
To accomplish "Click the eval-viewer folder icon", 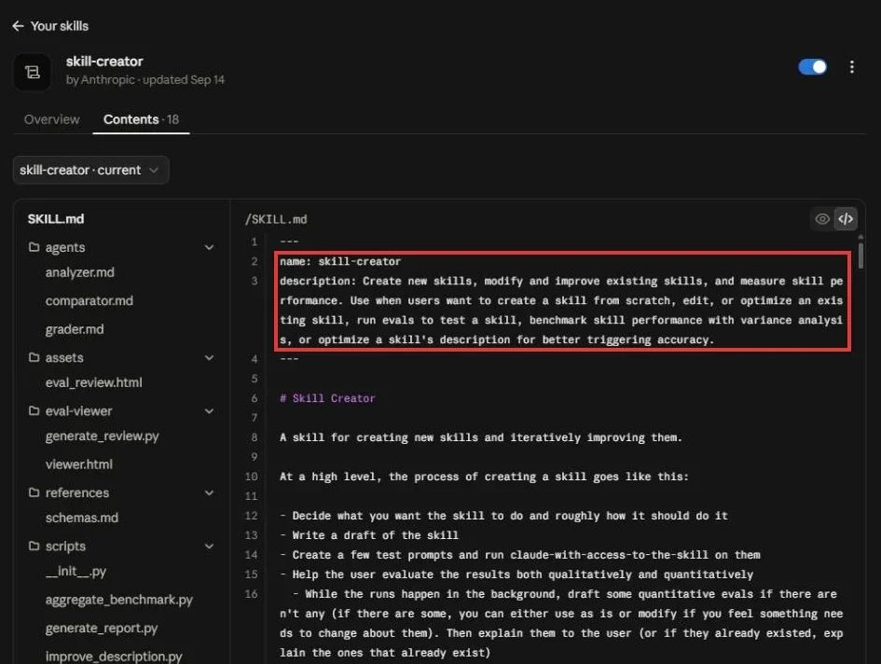I will (34, 410).
